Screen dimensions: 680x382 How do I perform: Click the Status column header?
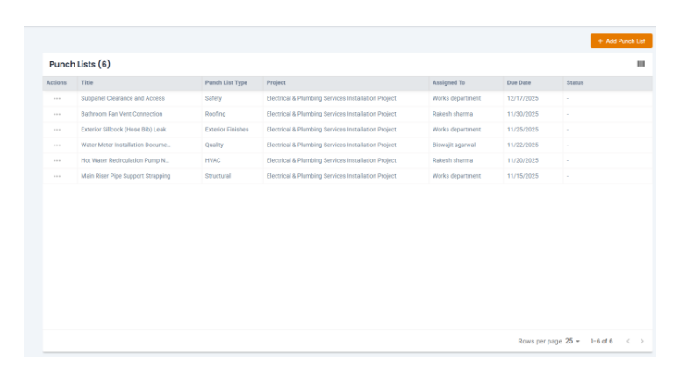click(575, 83)
